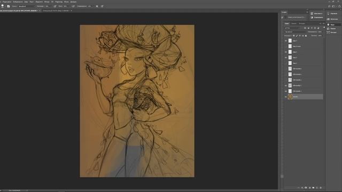The height and width of the screenshot is (192, 342).
Task: Open the Редактирование menu
Action: (x=7, y=2)
